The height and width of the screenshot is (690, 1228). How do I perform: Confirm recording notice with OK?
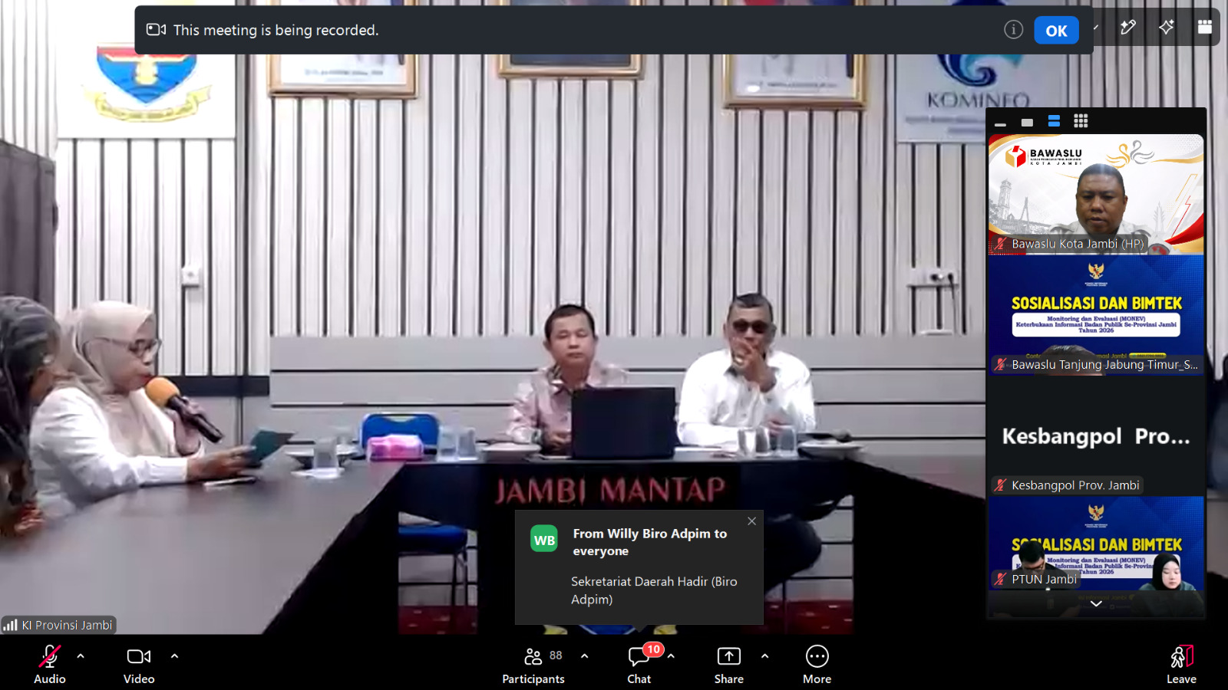pyautogui.click(x=1056, y=31)
